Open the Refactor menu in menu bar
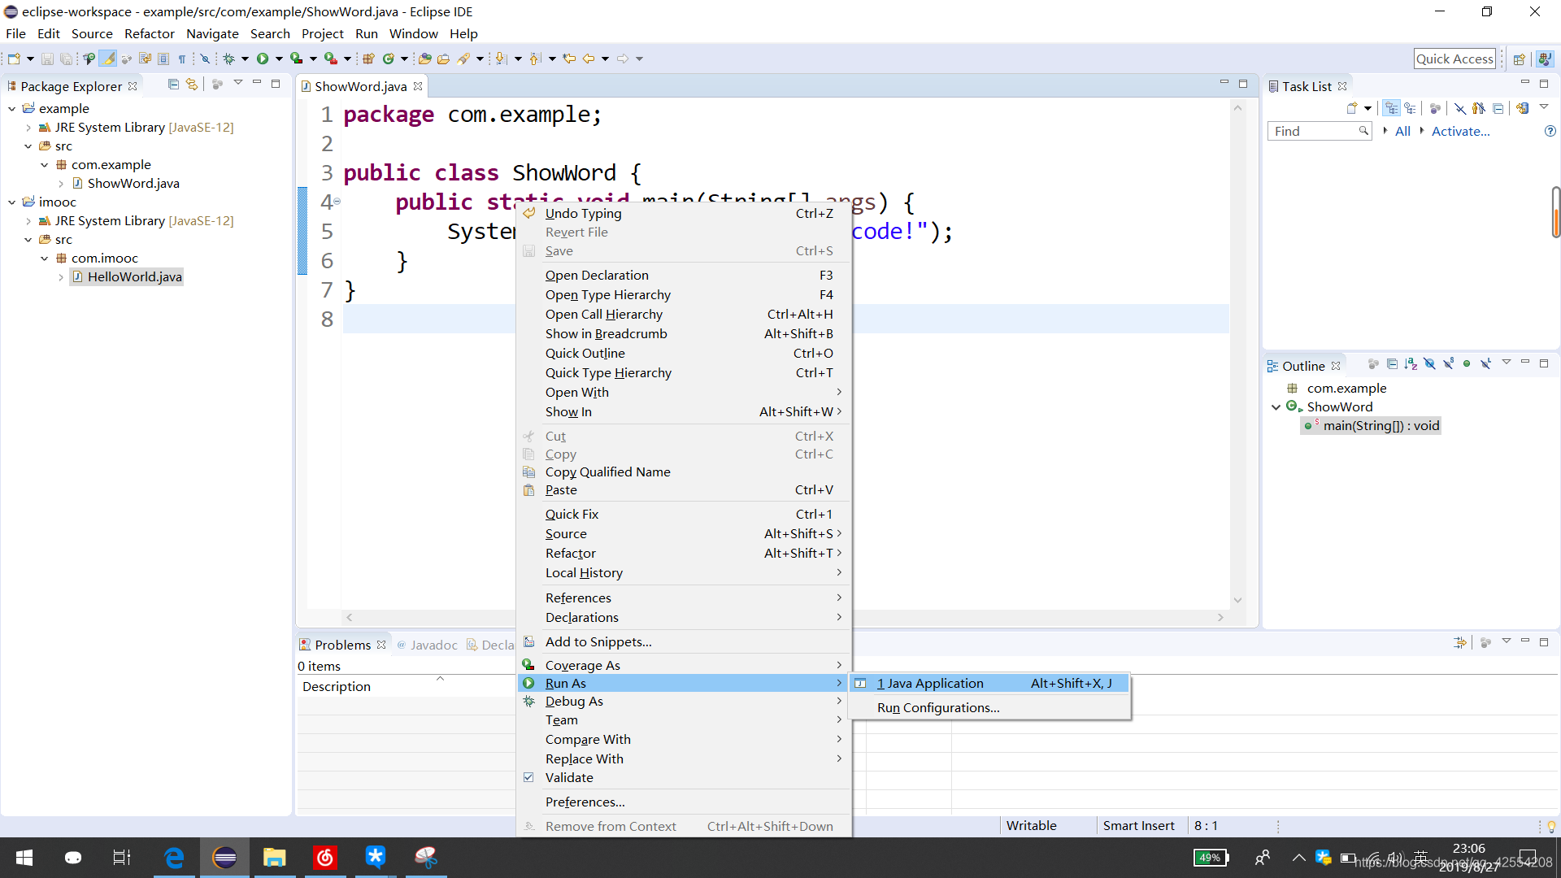Screen dimensions: 1561x878 point(150,33)
